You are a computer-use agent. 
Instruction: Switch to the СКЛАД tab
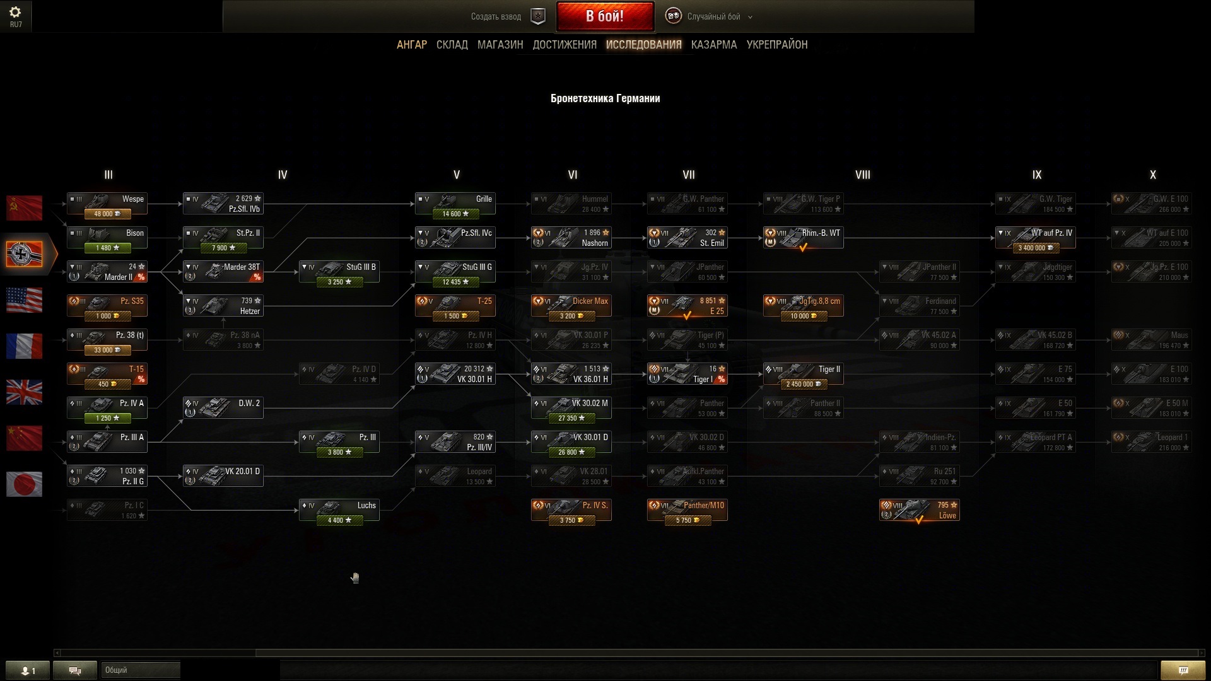pos(452,45)
